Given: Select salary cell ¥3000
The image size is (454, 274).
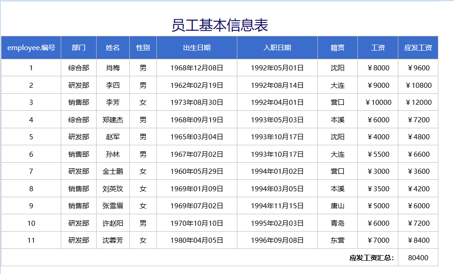Looking at the screenshot, I should [378, 171].
